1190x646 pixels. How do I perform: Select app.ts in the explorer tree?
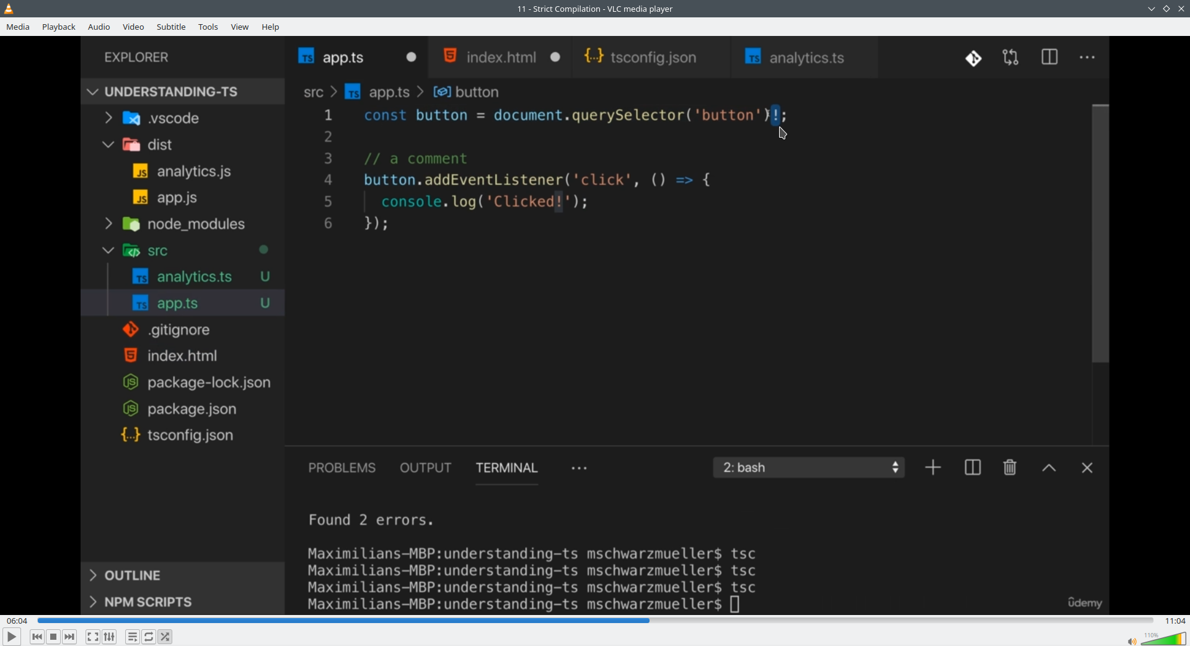click(183, 303)
